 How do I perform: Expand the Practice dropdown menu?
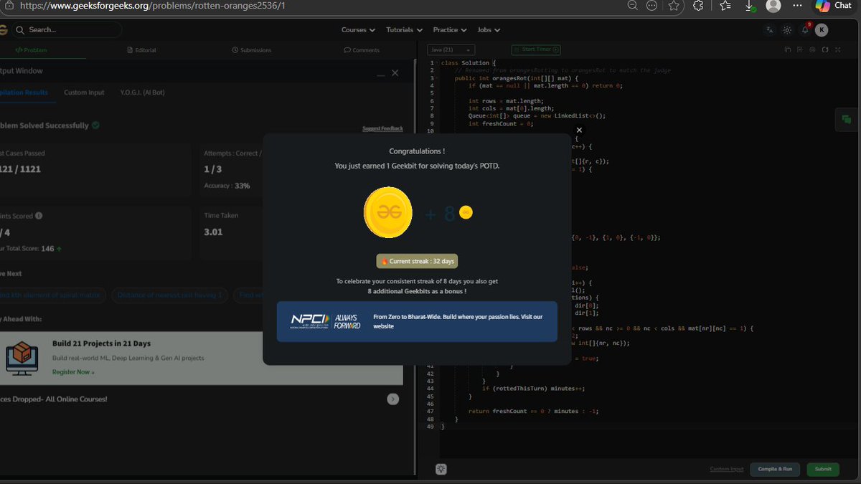click(450, 30)
